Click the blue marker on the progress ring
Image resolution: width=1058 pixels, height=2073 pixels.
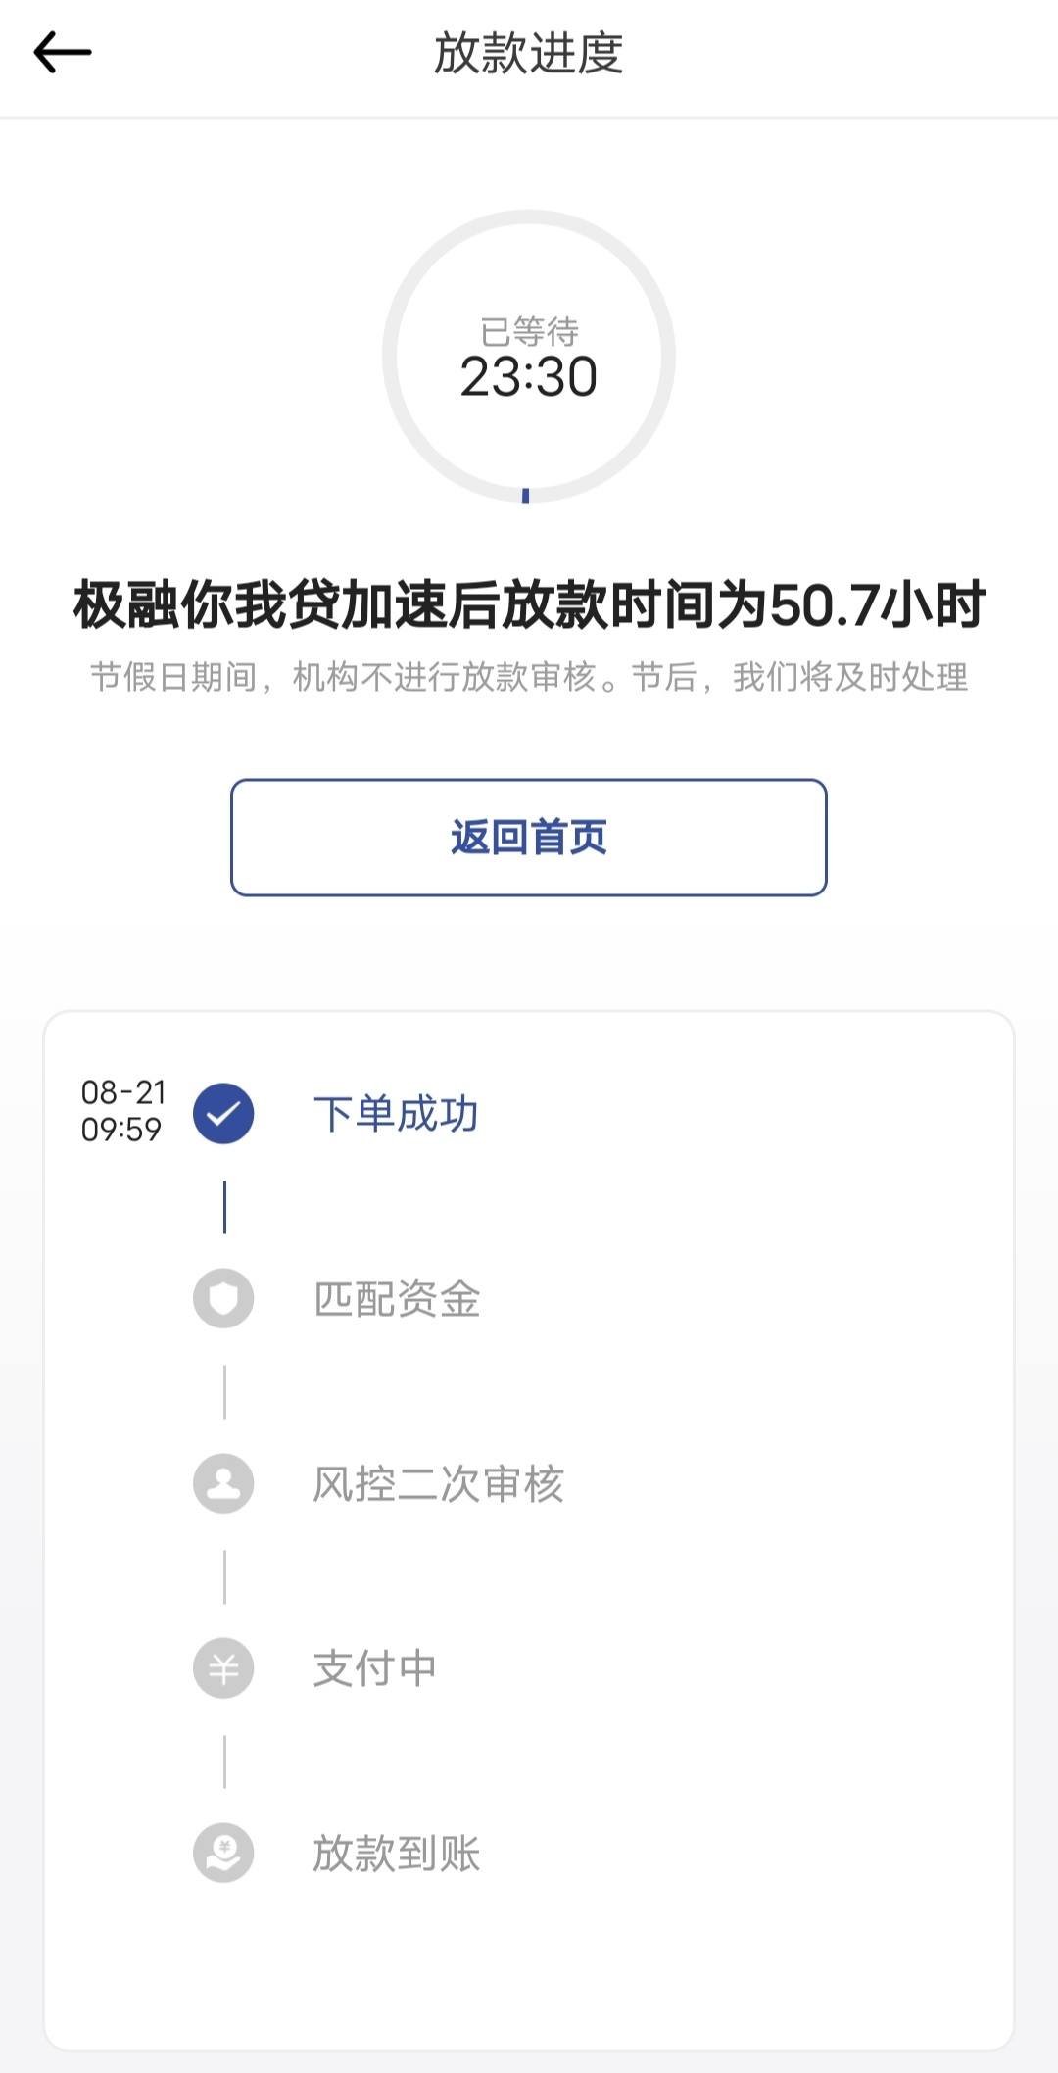tap(526, 496)
